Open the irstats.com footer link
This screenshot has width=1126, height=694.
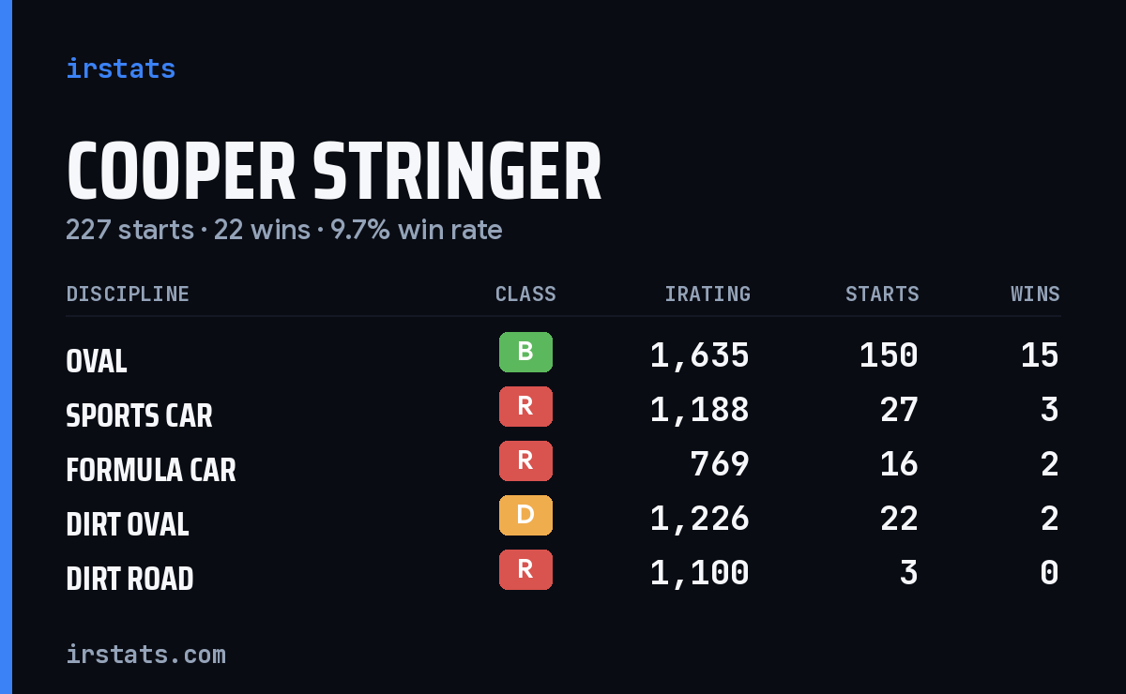click(x=145, y=654)
